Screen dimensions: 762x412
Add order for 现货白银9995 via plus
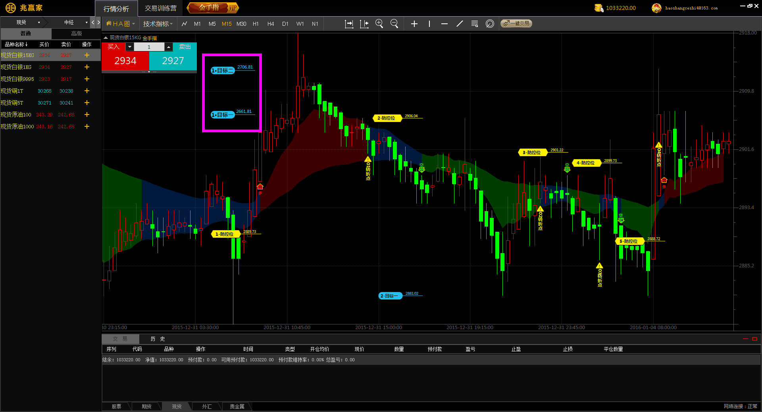[87, 79]
